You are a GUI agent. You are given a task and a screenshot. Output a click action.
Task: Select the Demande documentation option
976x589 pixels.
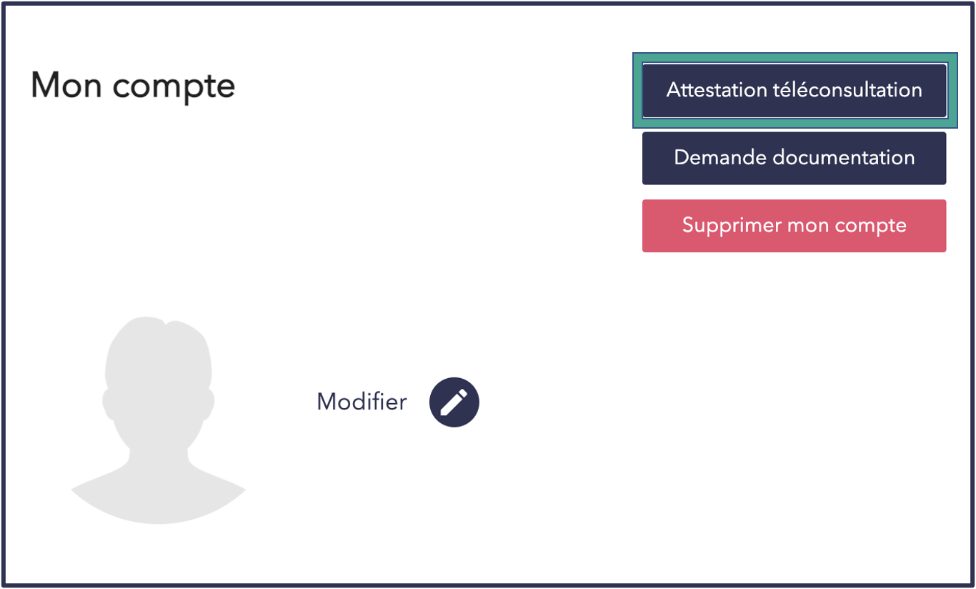coord(794,158)
